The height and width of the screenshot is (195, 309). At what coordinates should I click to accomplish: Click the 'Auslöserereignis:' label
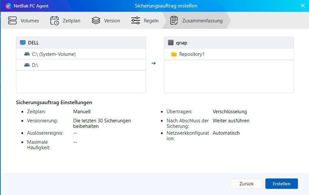(x=45, y=133)
